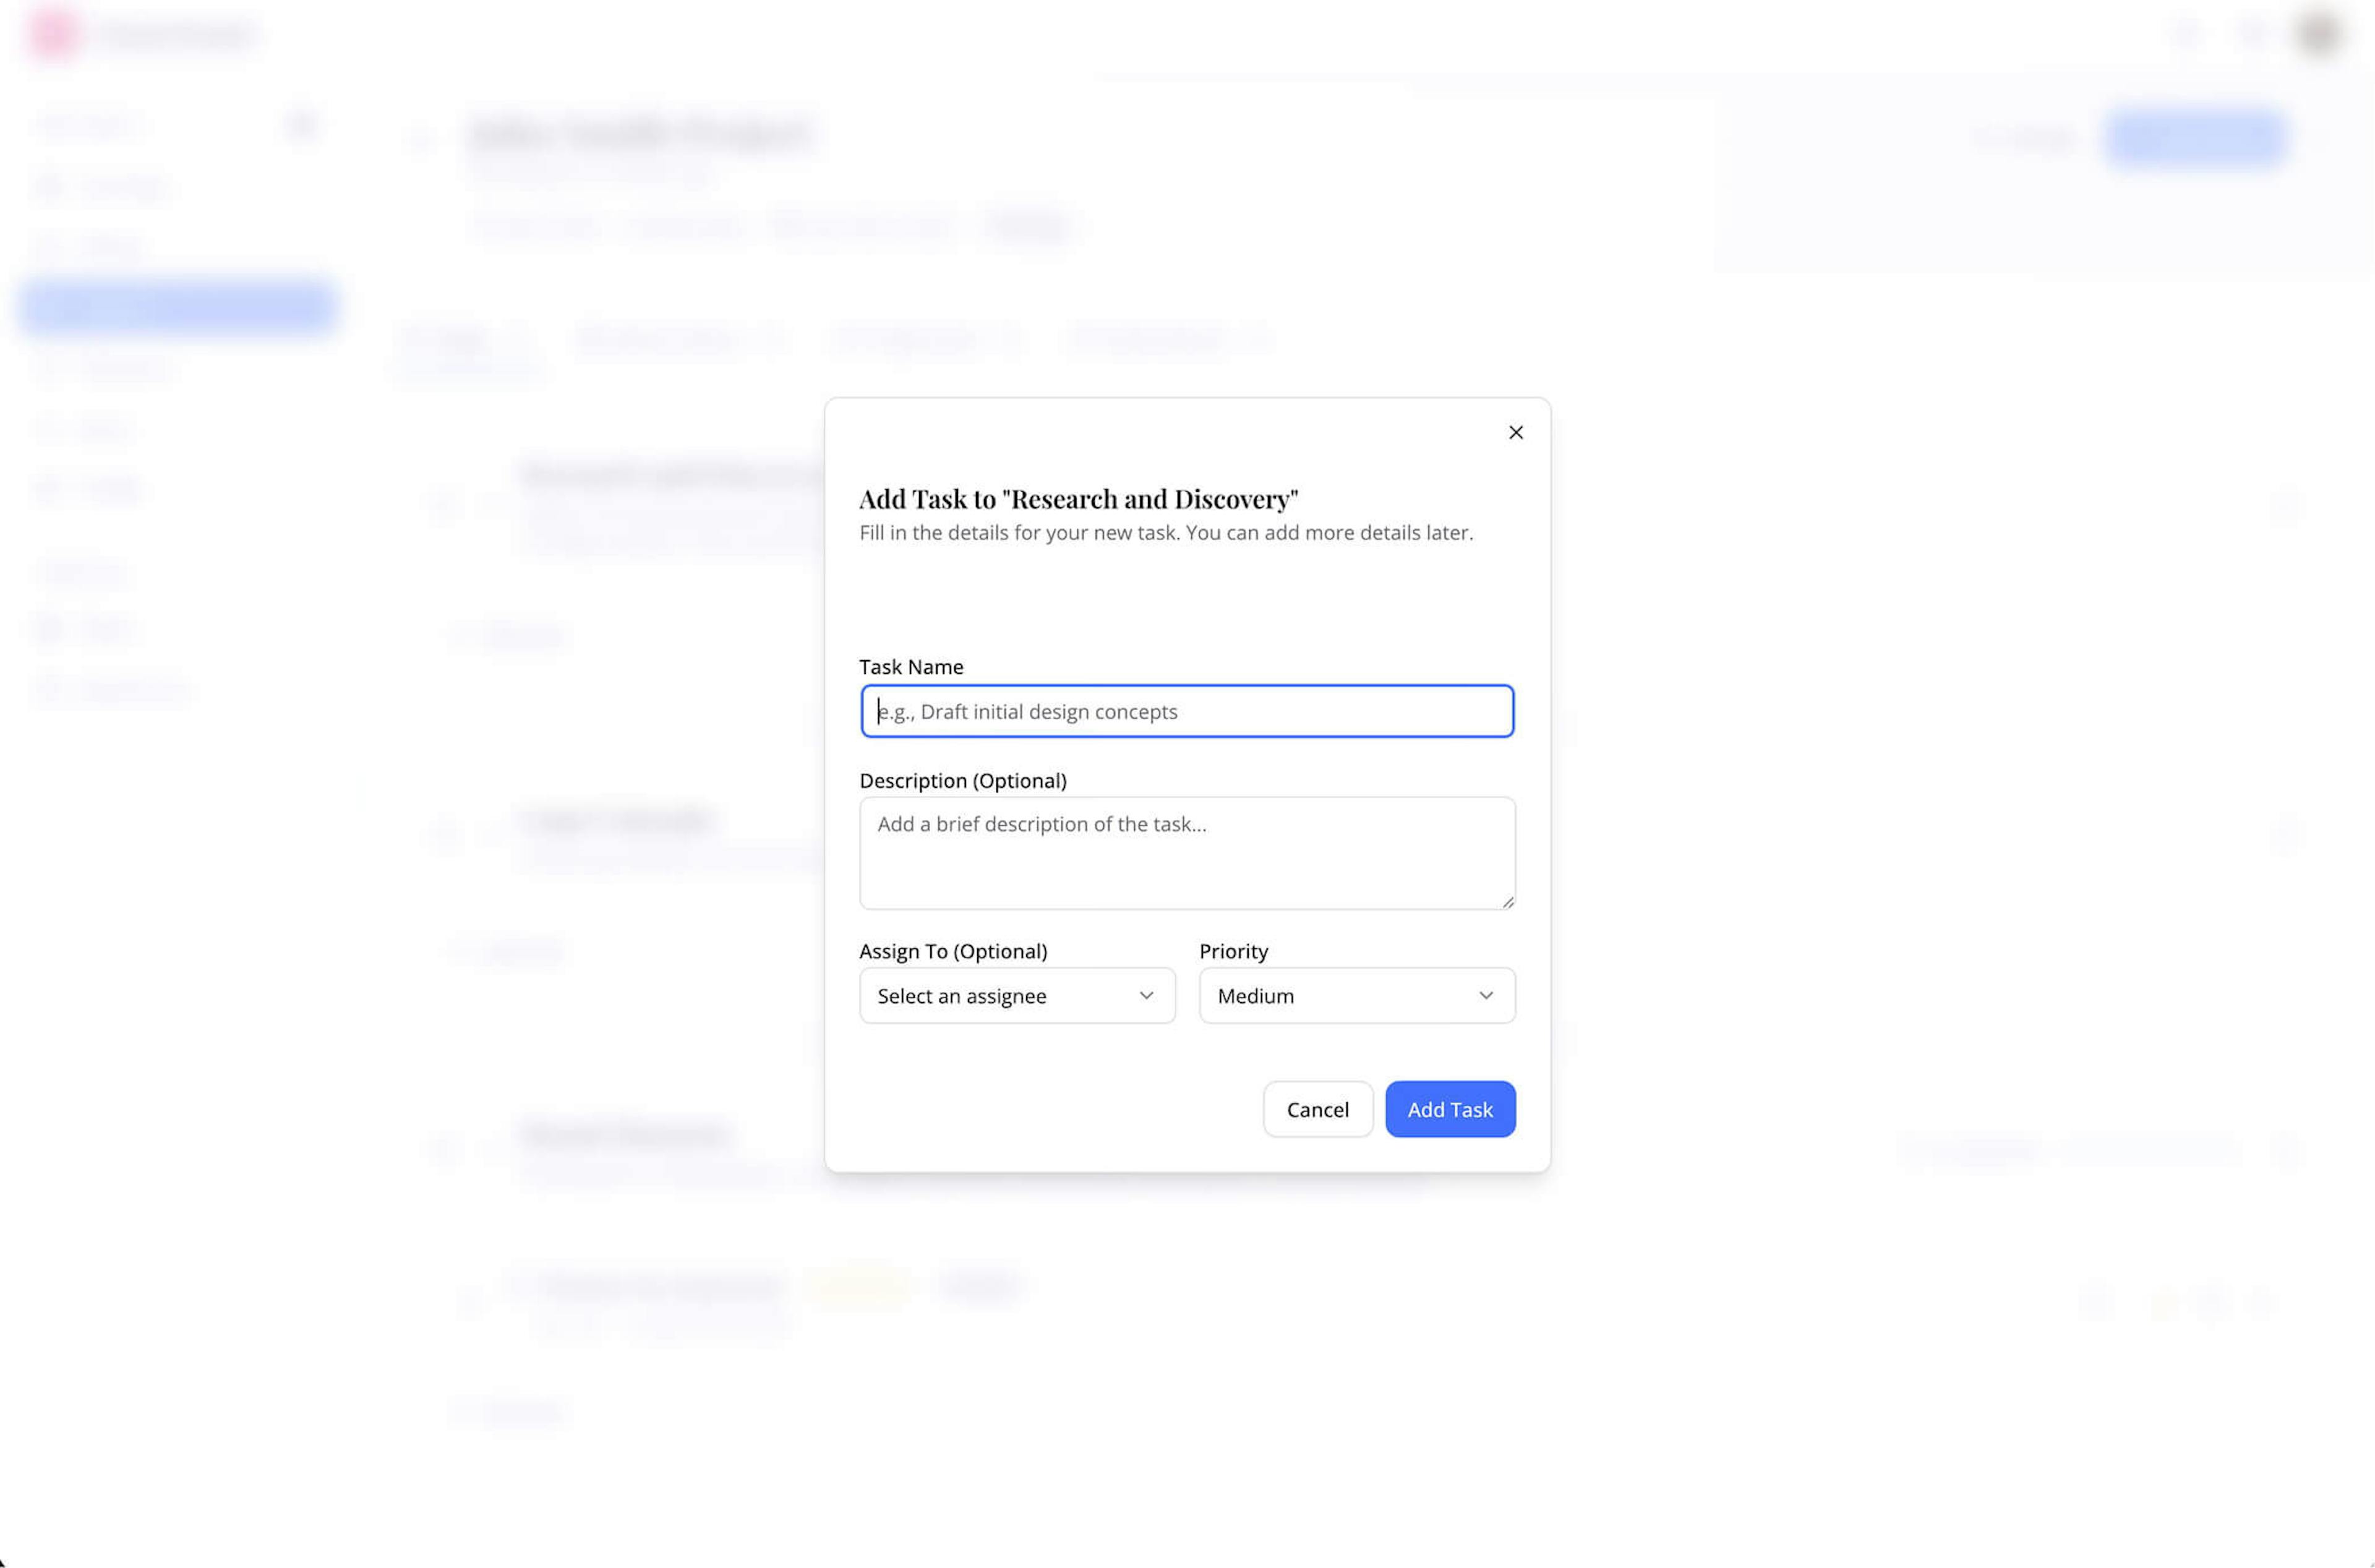Focus the Task Name input field
This screenshot has height=1568, width=2375.
point(1187,711)
